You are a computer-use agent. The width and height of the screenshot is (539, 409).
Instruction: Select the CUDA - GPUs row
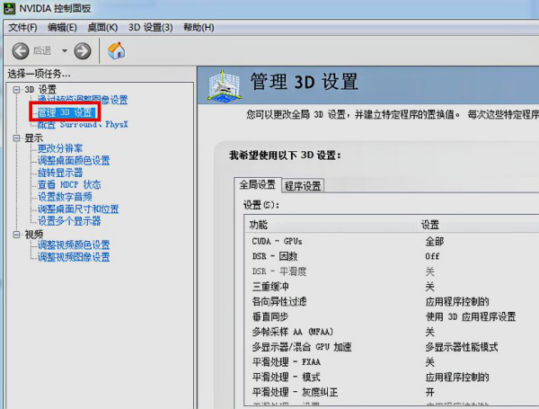click(x=392, y=241)
